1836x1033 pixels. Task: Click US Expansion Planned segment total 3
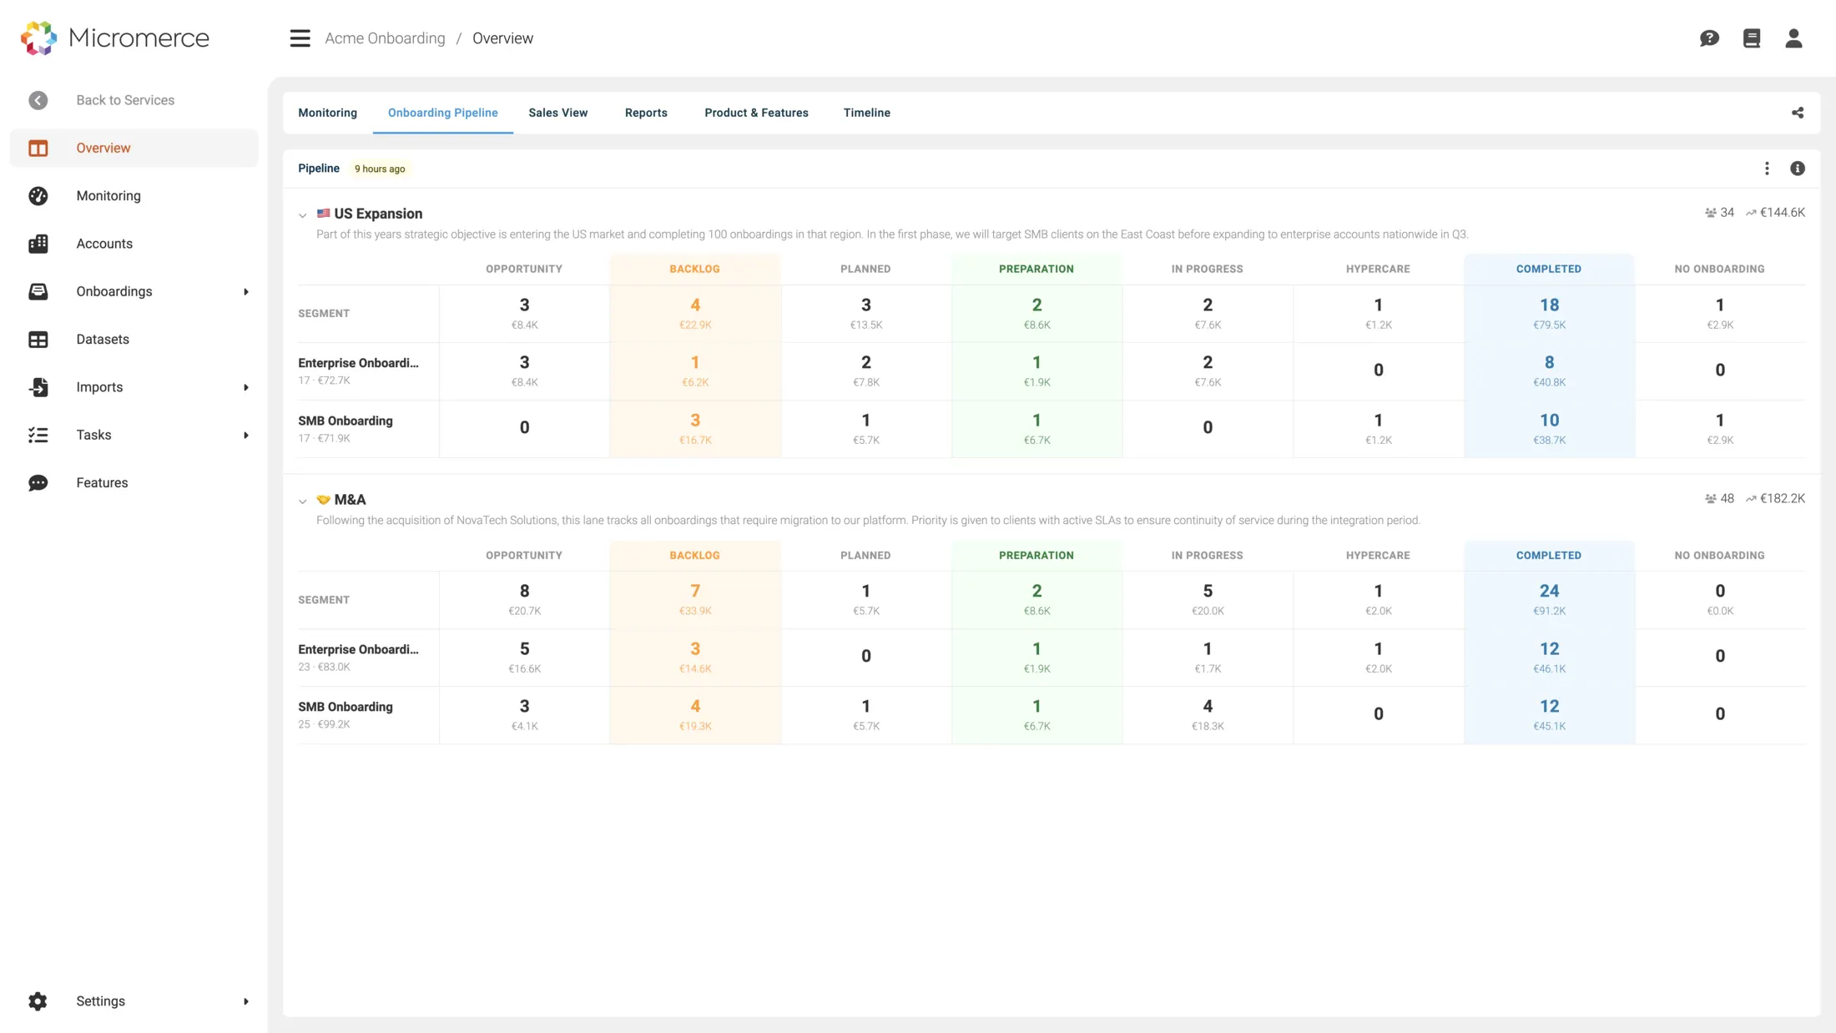click(866, 305)
